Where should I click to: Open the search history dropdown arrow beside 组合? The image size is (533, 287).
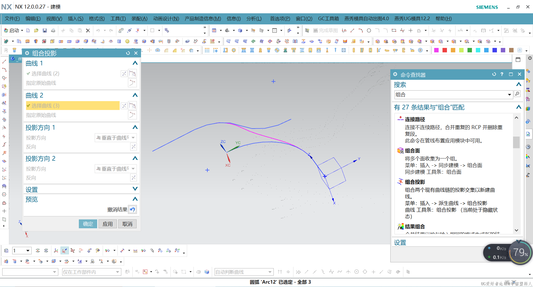(509, 95)
